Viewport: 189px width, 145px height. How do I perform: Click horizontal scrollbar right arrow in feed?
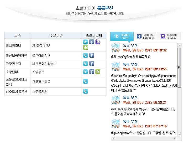click(x=175, y=138)
